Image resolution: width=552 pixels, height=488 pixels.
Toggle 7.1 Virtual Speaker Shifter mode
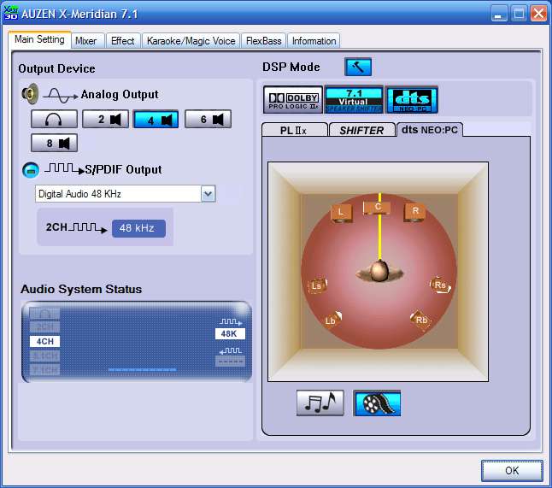[x=354, y=100]
